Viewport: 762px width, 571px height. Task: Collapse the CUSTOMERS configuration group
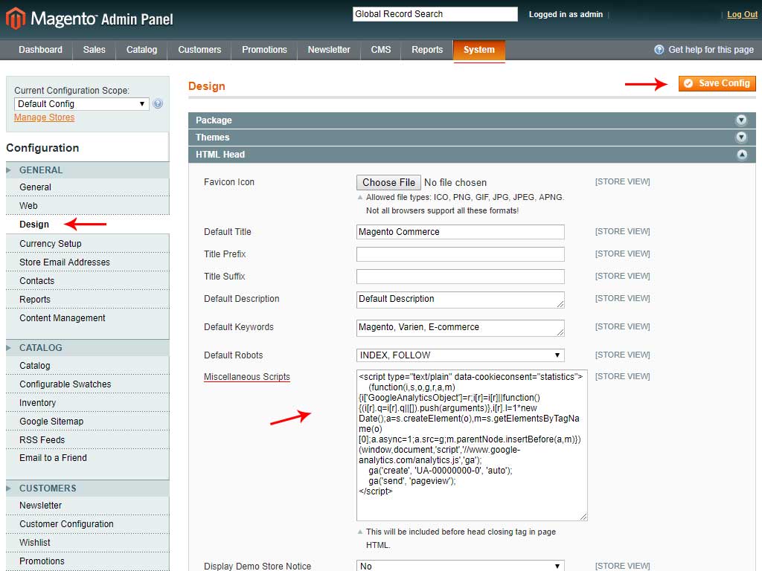click(x=88, y=488)
